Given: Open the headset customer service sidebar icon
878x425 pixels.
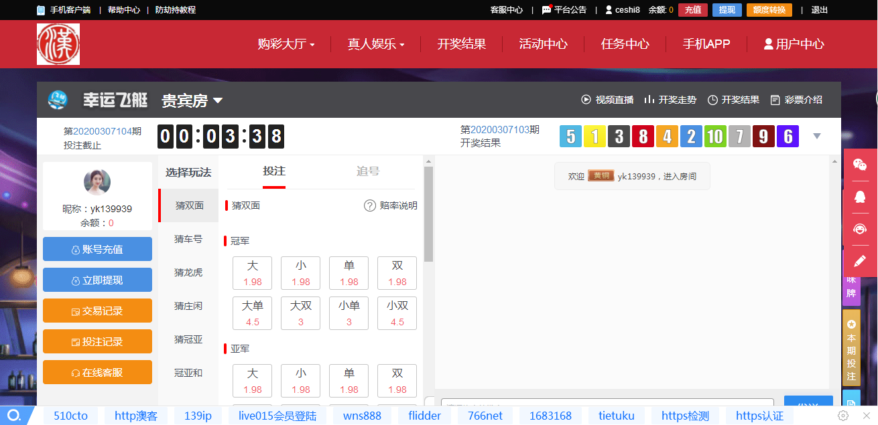Looking at the screenshot, I should (x=859, y=229).
